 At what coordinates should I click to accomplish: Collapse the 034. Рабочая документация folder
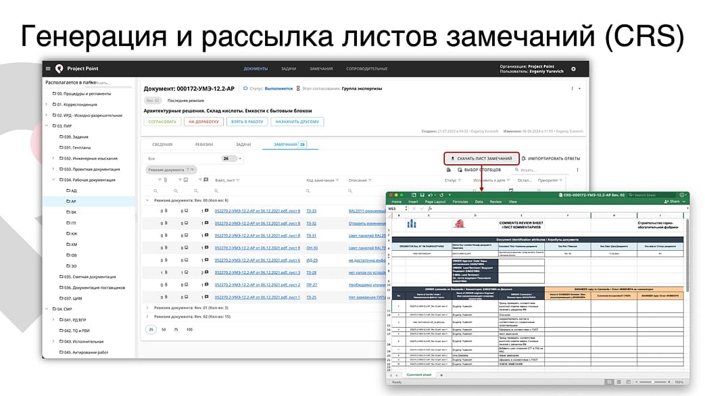pyautogui.click(x=53, y=180)
